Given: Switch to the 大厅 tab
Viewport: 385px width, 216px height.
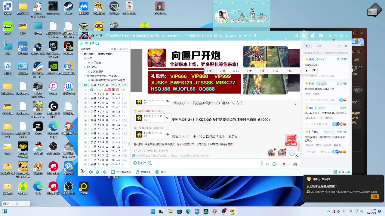Looking at the screenshot, I should point(307,46).
